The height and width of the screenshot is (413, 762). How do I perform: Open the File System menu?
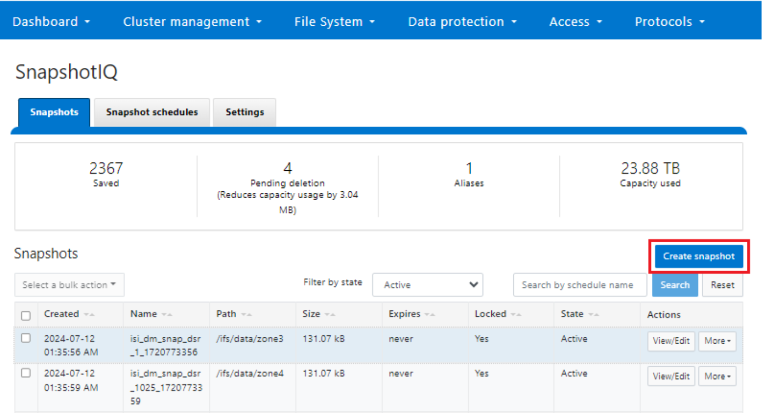pos(334,22)
